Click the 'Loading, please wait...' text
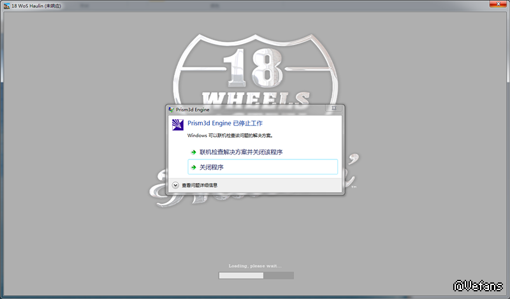This screenshot has width=510, height=299. [255, 266]
